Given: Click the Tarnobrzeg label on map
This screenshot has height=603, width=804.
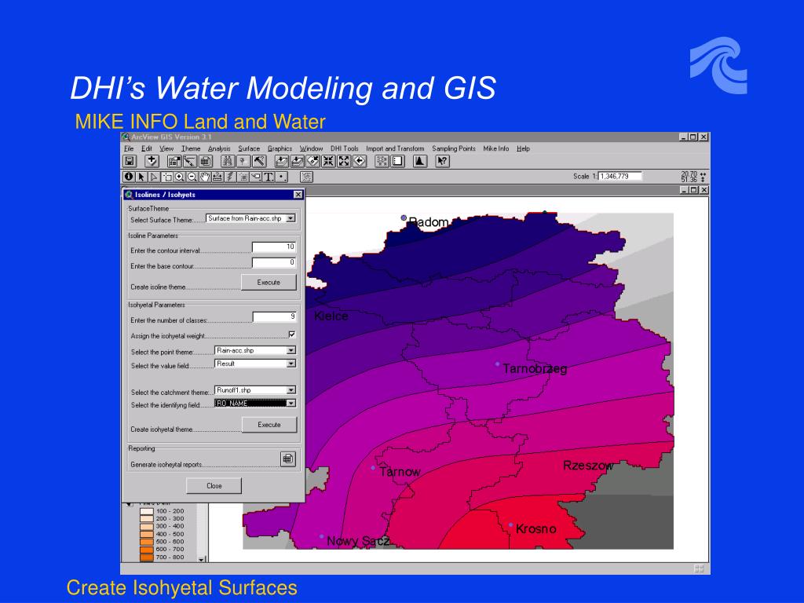Looking at the screenshot, I should point(534,369).
